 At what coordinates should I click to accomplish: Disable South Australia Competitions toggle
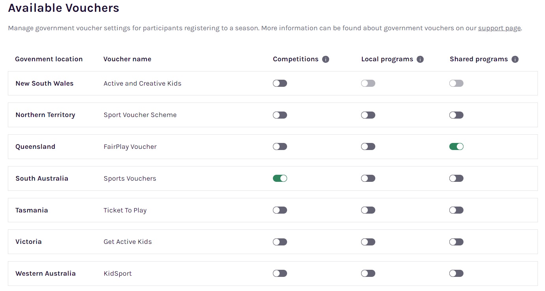click(280, 178)
